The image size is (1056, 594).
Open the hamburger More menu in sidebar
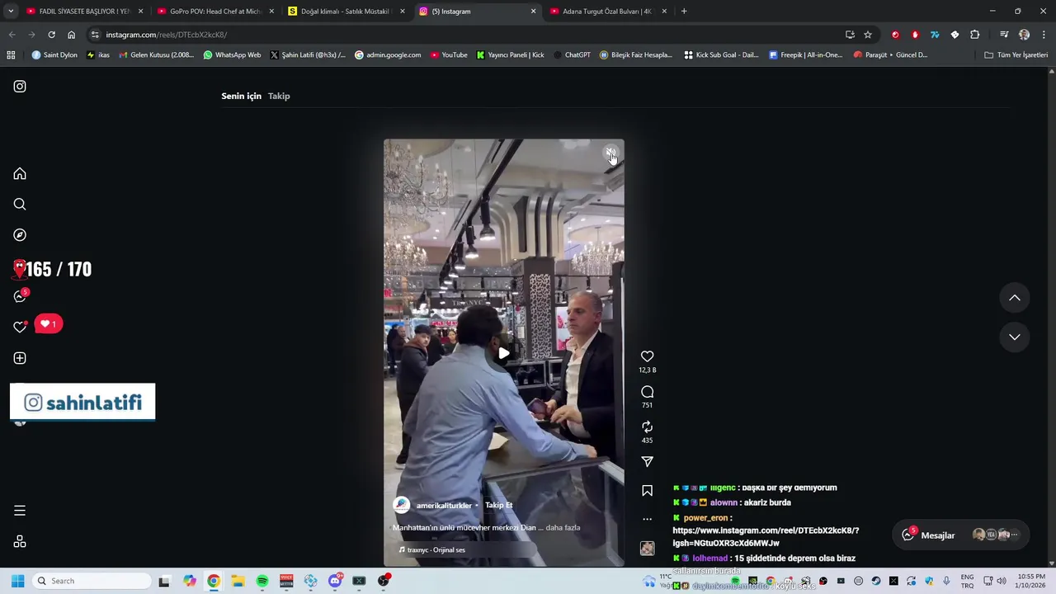coord(20,511)
